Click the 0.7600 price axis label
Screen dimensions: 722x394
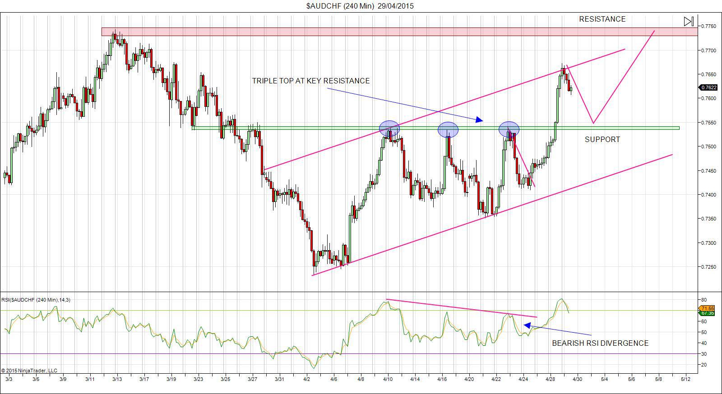(x=708, y=98)
